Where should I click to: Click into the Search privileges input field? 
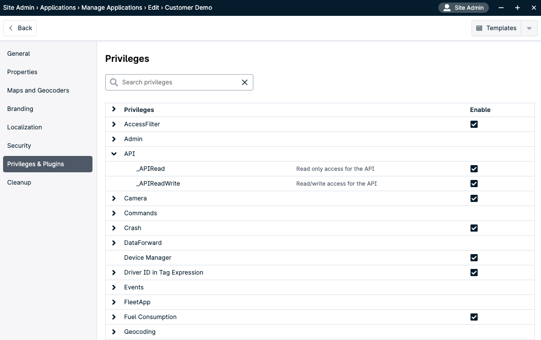pyautogui.click(x=179, y=82)
